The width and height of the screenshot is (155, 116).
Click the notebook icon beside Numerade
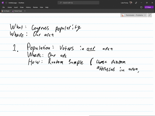tap(123, 15)
